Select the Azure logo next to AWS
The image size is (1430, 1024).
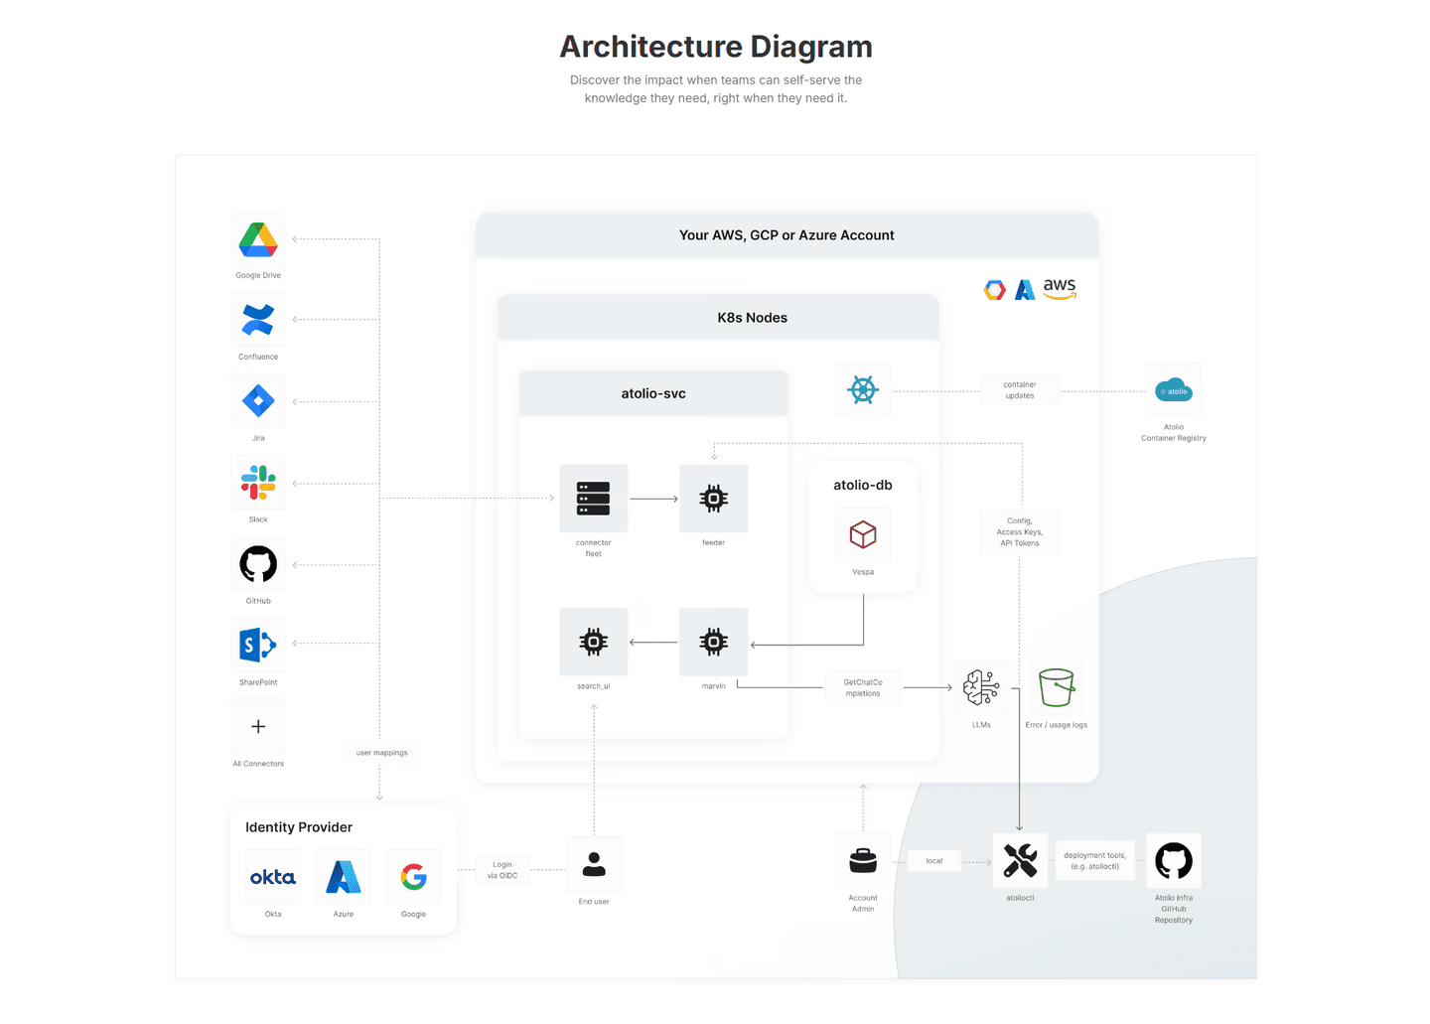(x=1025, y=290)
